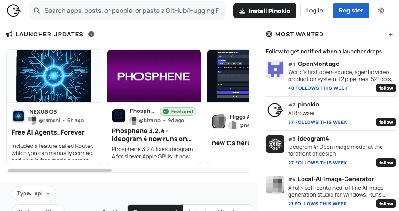
Task: Follow OpenMontage
Action: point(386,88)
